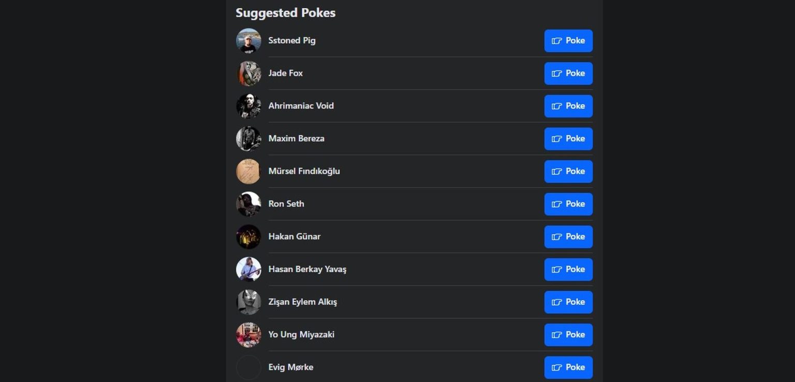This screenshot has height=382, width=795.
Task: Click the poke hand icon for Ron Seth
Action: pos(557,204)
